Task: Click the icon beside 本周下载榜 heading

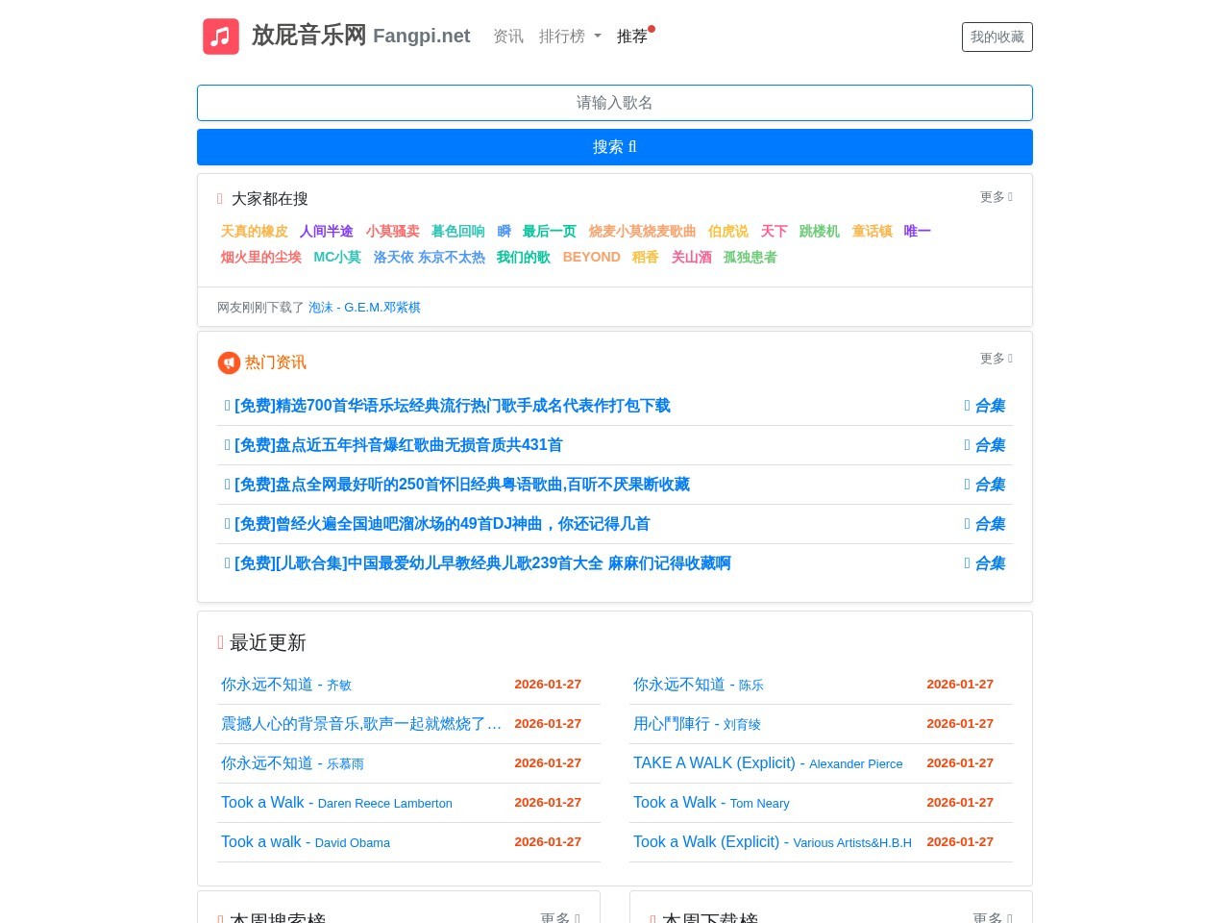Action: pos(652,918)
